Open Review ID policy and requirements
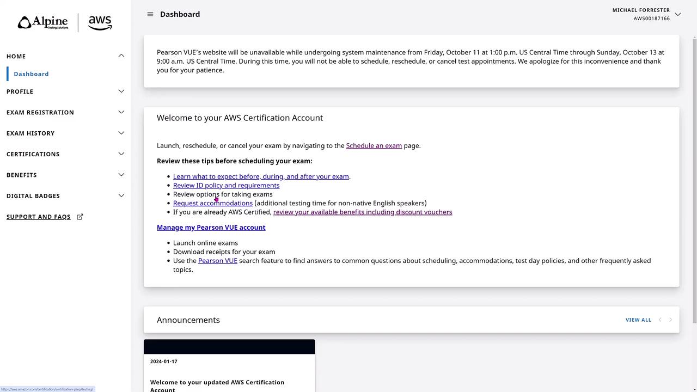The width and height of the screenshot is (697, 392). click(x=226, y=186)
